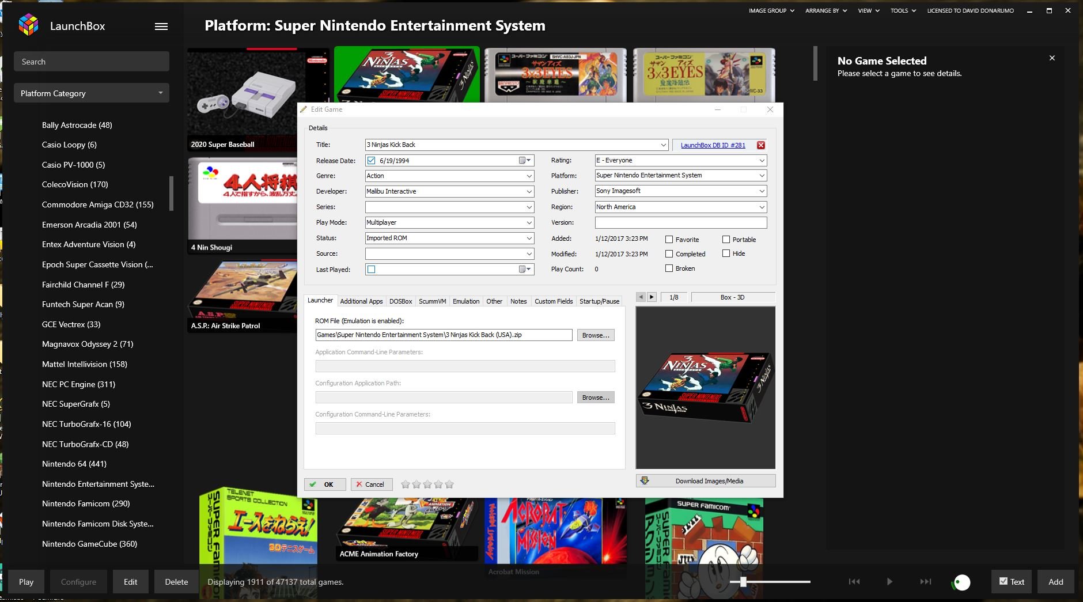Switch to the Additional Apps tab
The height and width of the screenshot is (602, 1083).
(x=361, y=301)
